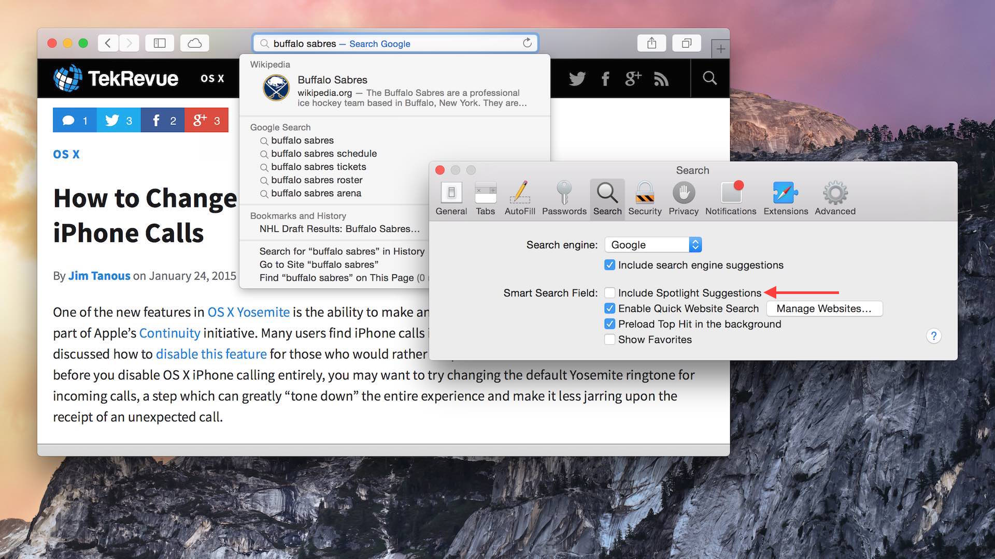The width and height of the screenshot is (995, 559).
Task: Follow the Continuity link
Action: coord(169,333)
